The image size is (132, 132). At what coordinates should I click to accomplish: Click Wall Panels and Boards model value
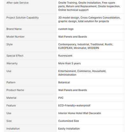coord(73,37)
